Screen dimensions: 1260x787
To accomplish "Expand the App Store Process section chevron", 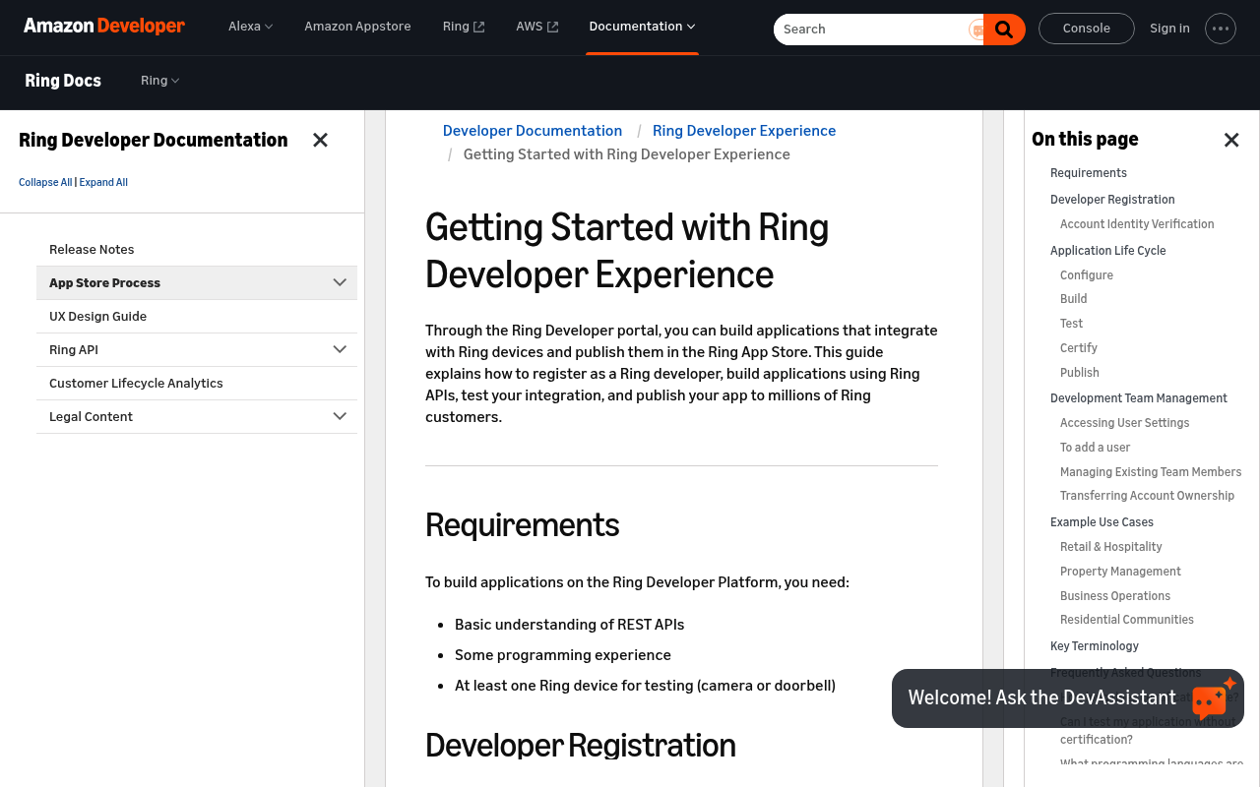I will (340, 282).
